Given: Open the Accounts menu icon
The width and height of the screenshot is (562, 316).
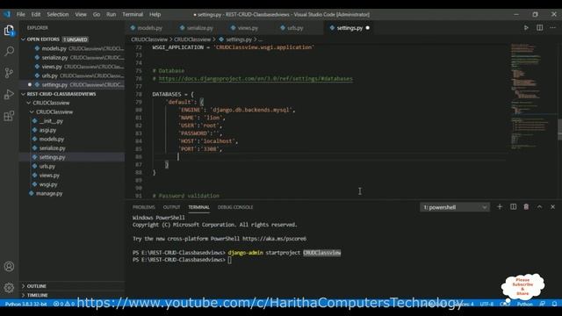Looking at the screenshot, I should 9,267.
